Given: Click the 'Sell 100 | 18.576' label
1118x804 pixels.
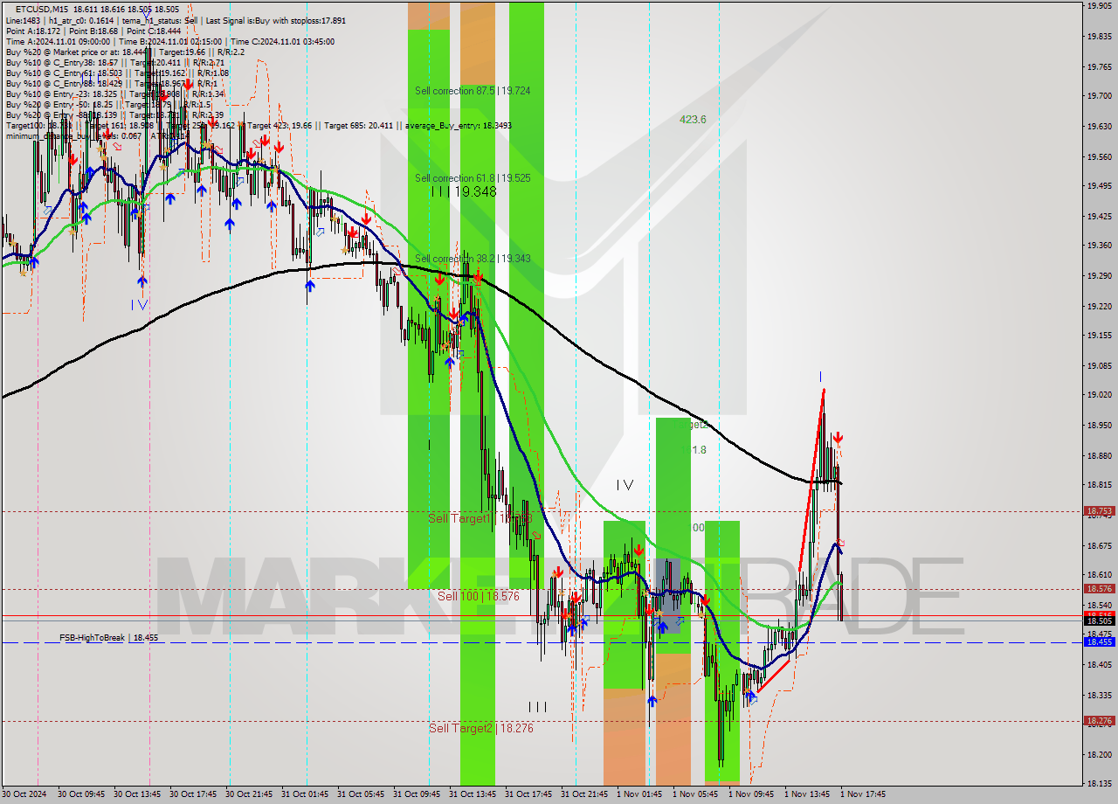Looking at the screenshot, I should (479, 596).
